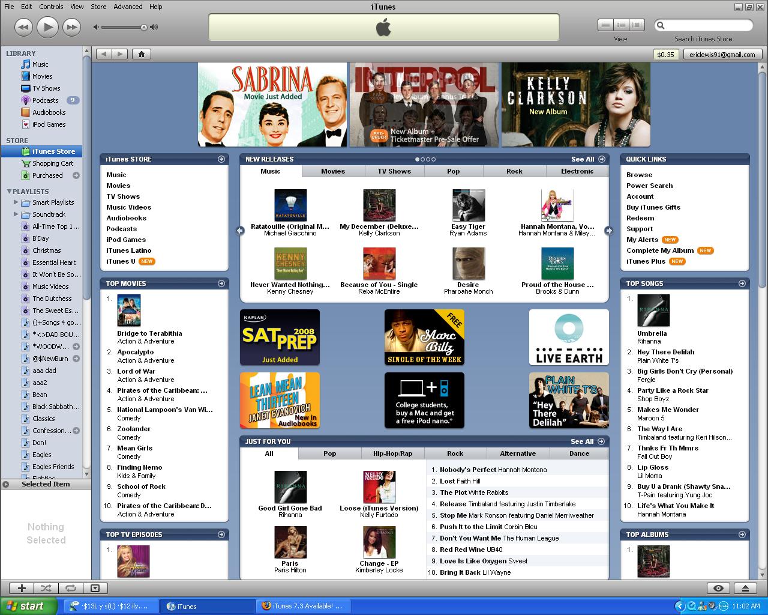The height and width of the screenshot is (615, 768).
Task: Click the Windows Start button
Action: point(28,606)
